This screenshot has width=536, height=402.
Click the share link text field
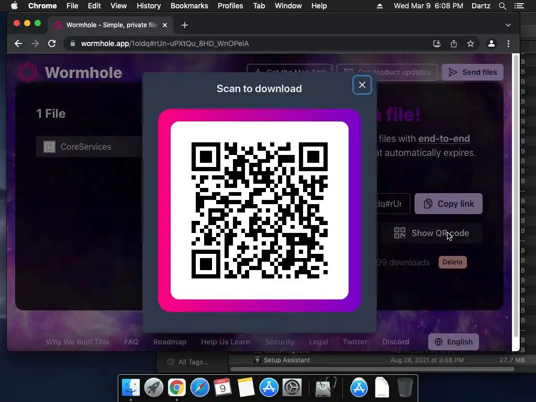pyautogui.click(x=393, y=204)
